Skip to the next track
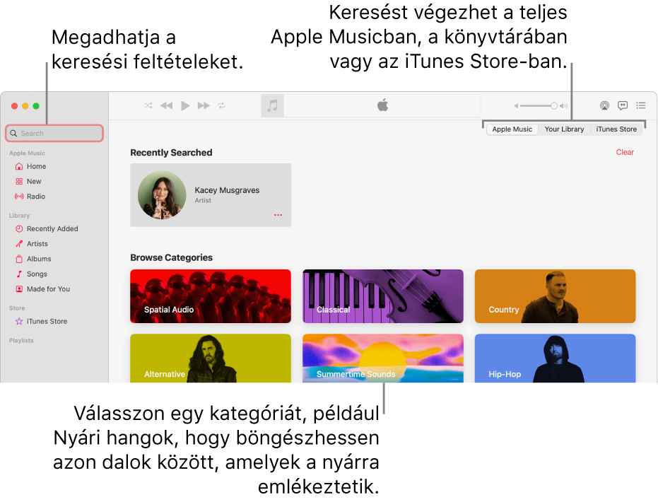Screen dimensions: 658x502 (204, 105)
